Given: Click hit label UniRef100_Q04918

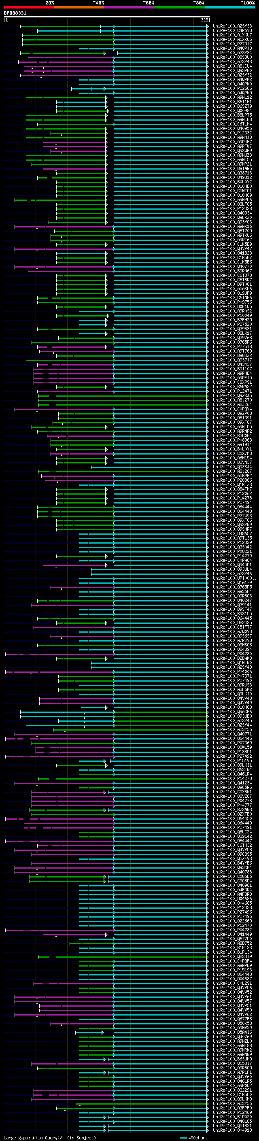Looking at the screenshot, I should pyautogui.click(x=232, y=1130).
